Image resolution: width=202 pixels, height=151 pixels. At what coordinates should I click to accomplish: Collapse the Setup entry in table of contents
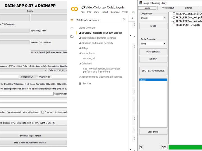click(80, 48)
